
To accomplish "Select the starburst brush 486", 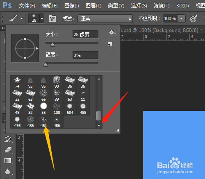I will click(57, 122).
